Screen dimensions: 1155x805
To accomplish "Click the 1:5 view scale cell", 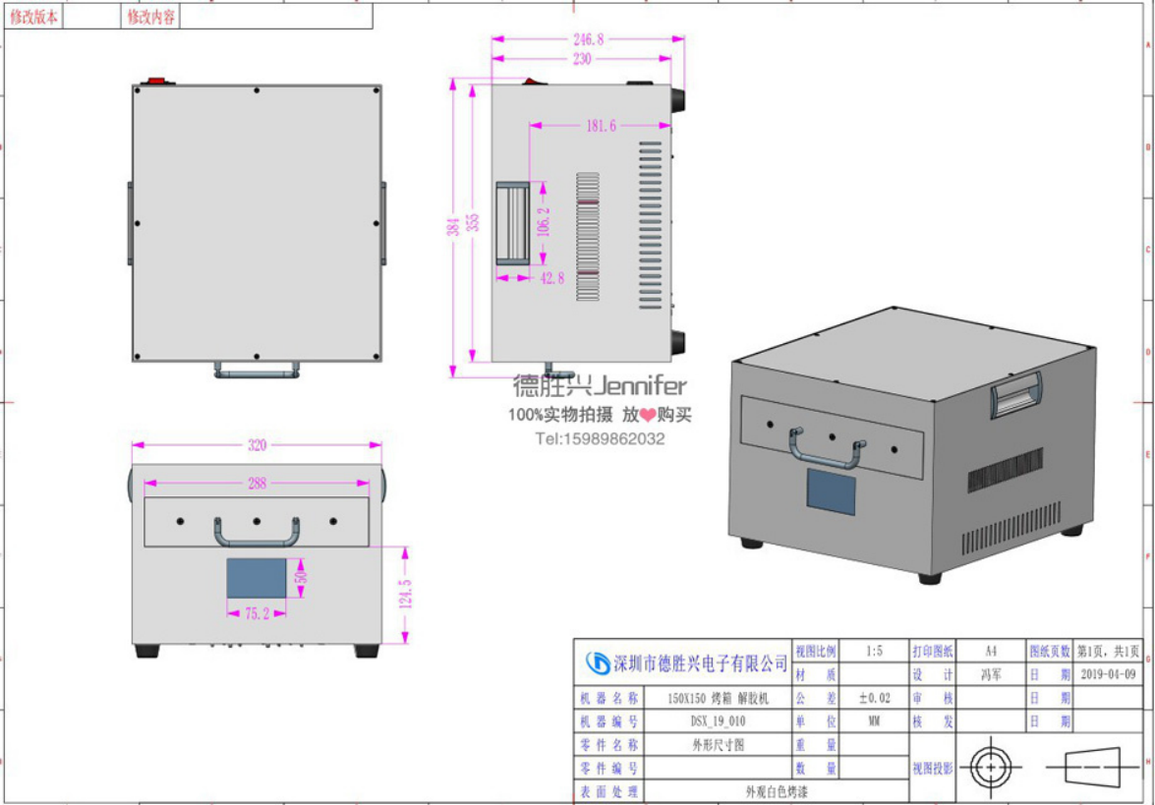I will [x=874, y=652].
